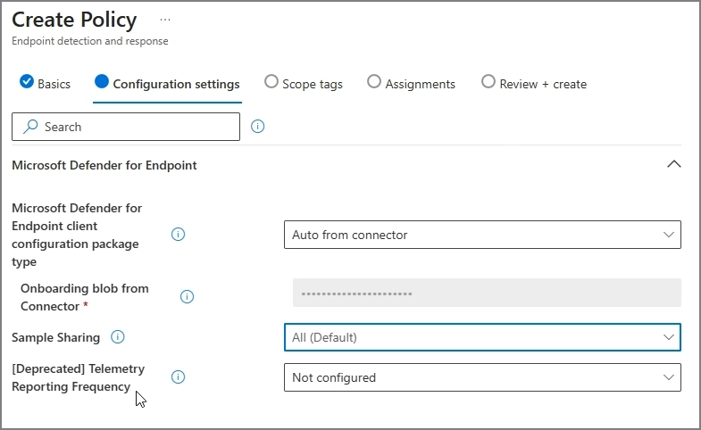Screen dimensions: 701x430
Task: Click into the Search settings field
Action: (x=126, y=127)
